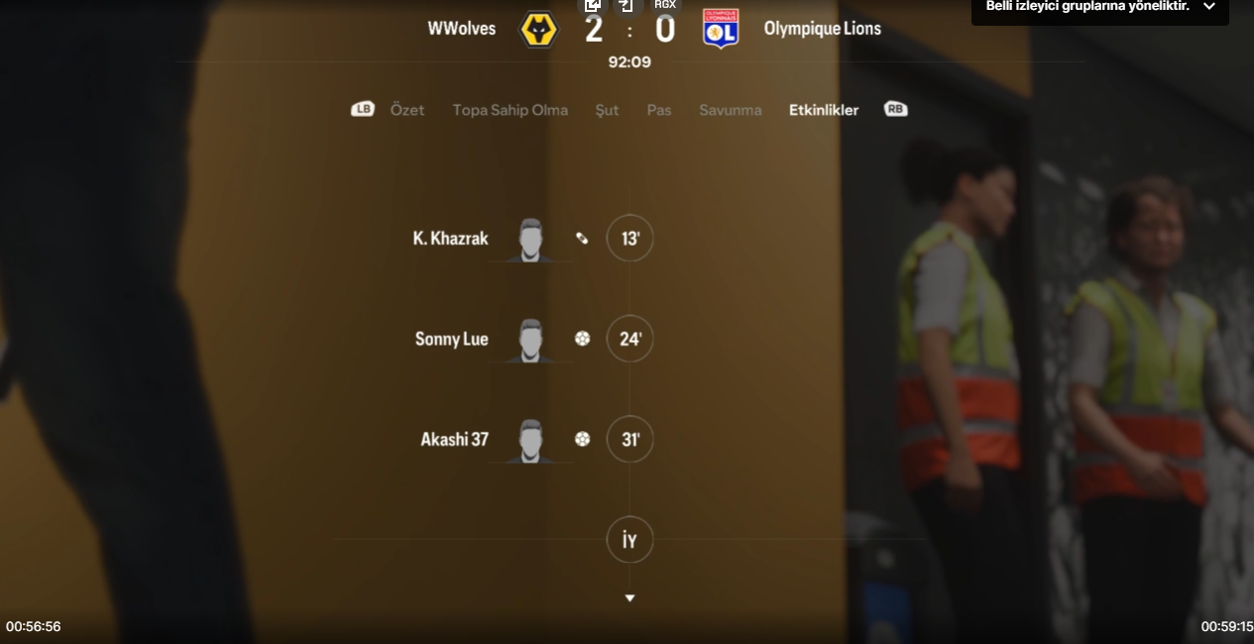
Task: Open the Savunma tab
Action: tap(731, 110)
